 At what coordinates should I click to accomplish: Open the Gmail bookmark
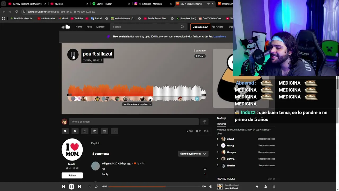coord(63,19)
